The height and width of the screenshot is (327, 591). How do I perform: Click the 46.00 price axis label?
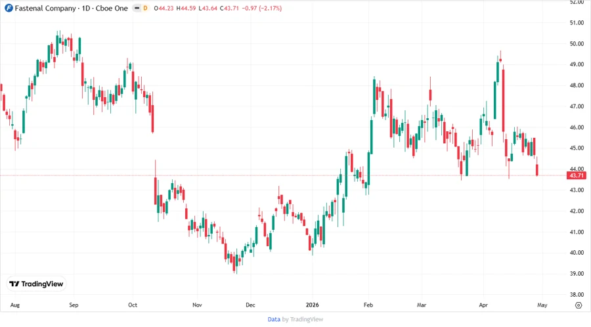pos(577,127)
